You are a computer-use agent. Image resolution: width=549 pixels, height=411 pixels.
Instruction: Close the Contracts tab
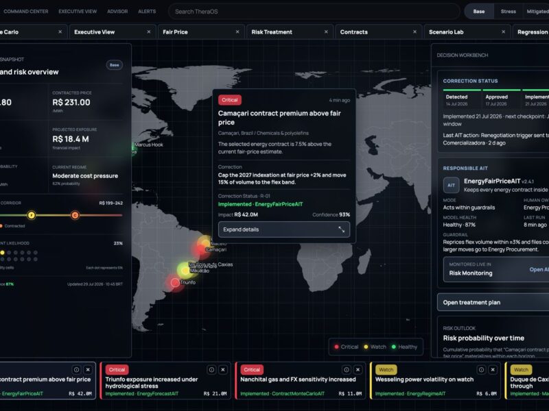414,32
